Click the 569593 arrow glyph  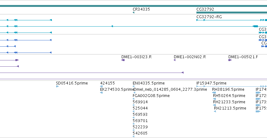pyautogui.click(x=134, y=118)
